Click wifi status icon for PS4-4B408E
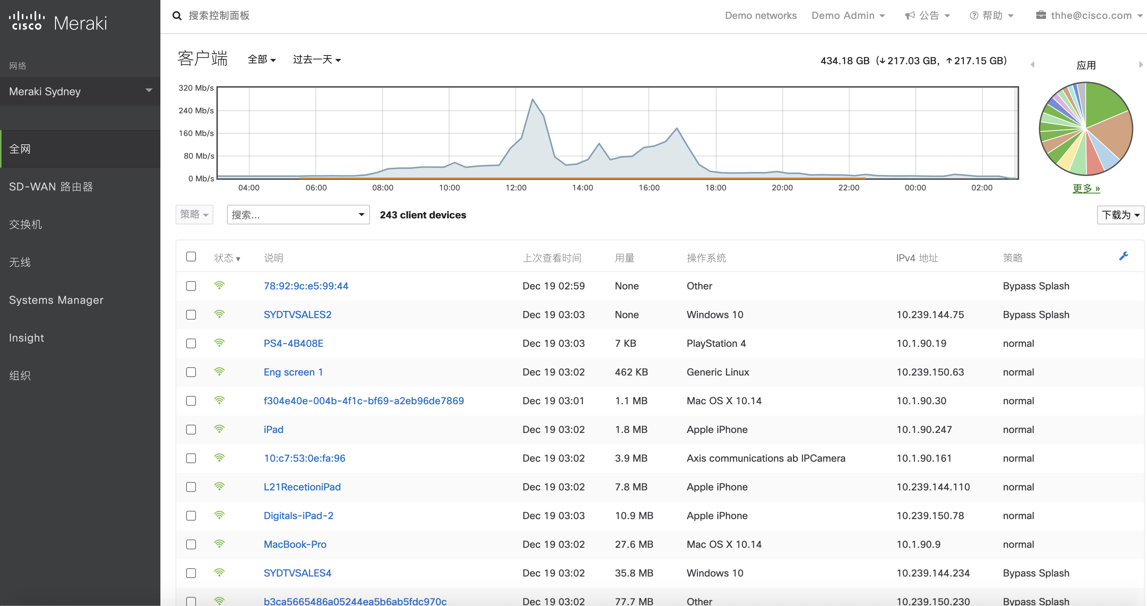 [219, 343]
